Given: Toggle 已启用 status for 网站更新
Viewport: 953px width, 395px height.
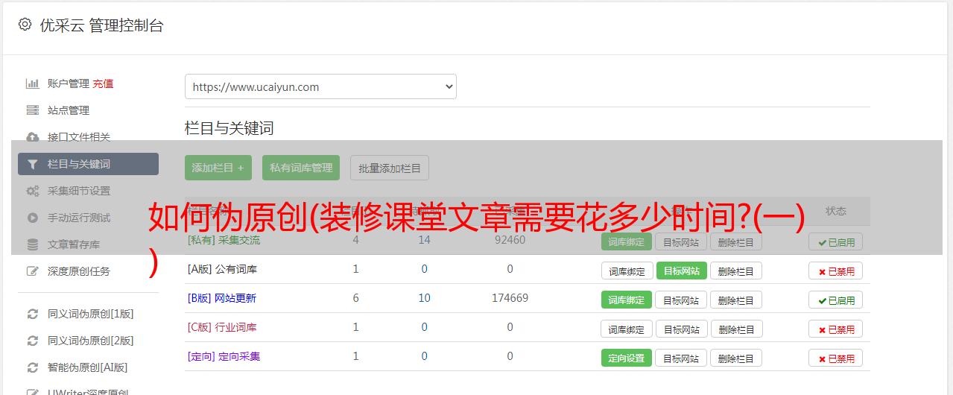Looking at the screenshot, I should [836, 300].
